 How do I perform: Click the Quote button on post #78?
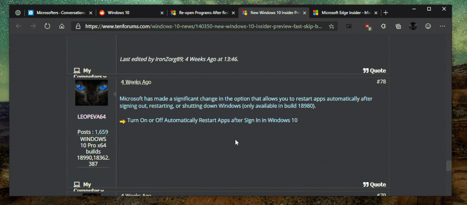(x=374, y=184)
